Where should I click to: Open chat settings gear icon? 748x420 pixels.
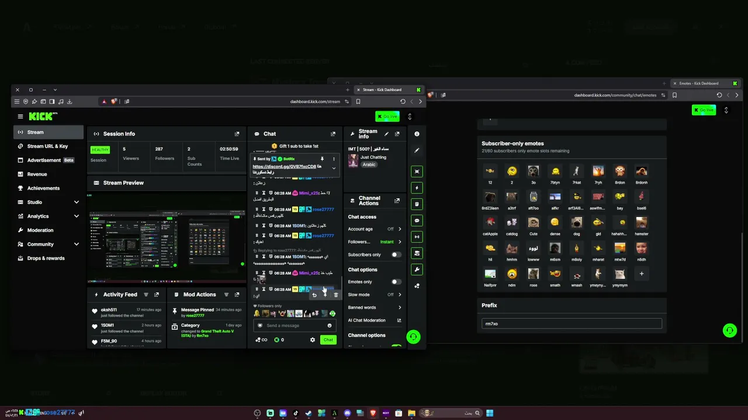click(312, 340)
